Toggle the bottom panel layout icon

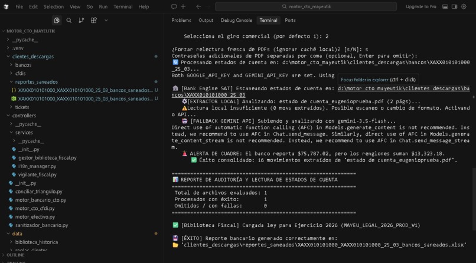pos(445,6)
